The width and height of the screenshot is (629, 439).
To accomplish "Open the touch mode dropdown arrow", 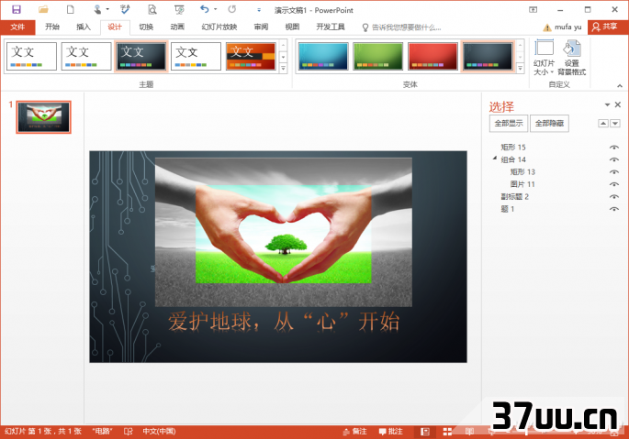I will pos(107,9).
